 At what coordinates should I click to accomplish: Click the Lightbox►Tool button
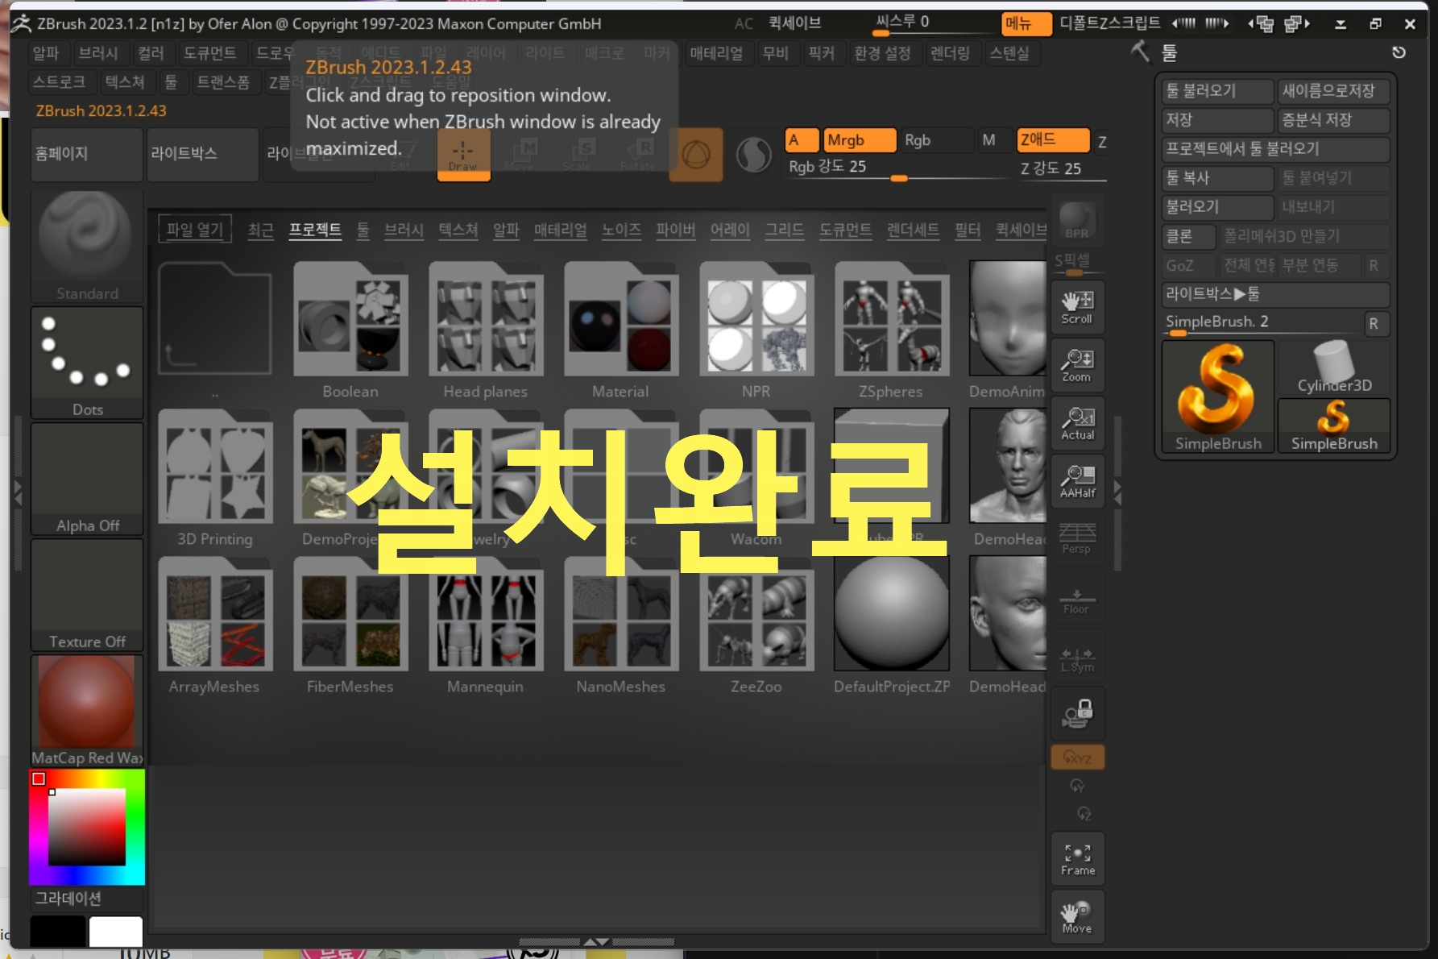tap(1275, 294)
